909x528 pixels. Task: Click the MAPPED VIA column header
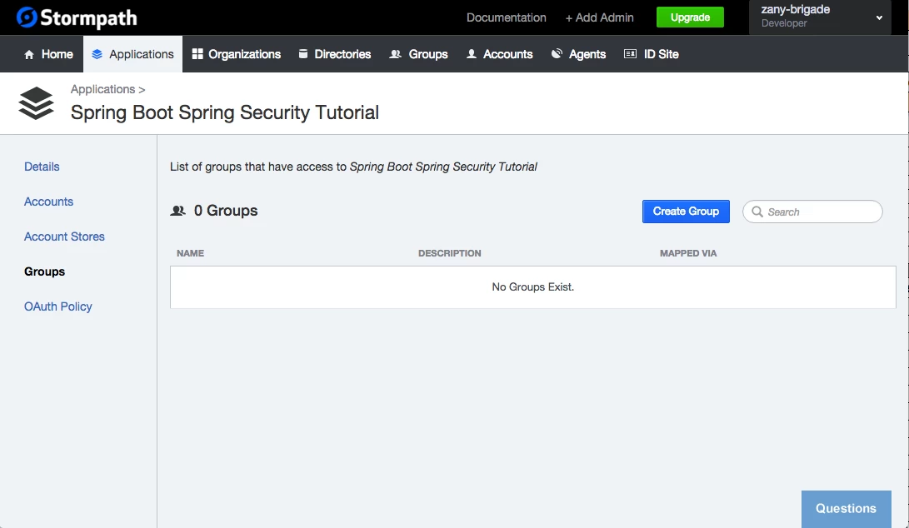coord(688,253)
